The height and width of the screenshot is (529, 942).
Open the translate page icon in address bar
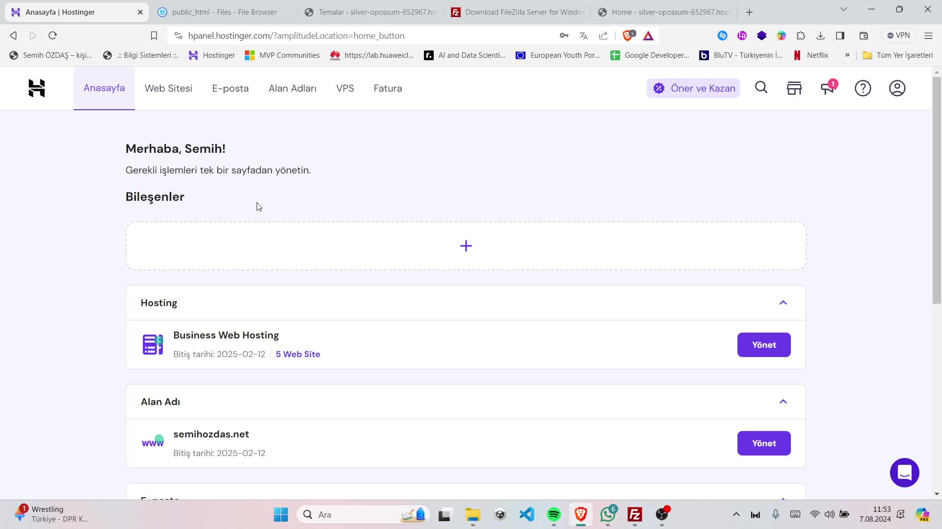(583, 35)
